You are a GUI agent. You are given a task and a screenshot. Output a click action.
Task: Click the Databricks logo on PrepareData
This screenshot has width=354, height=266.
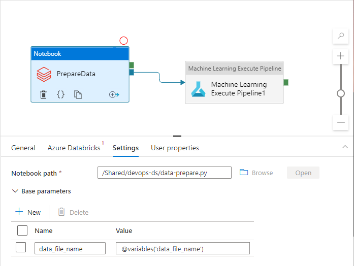coord(44,74)
